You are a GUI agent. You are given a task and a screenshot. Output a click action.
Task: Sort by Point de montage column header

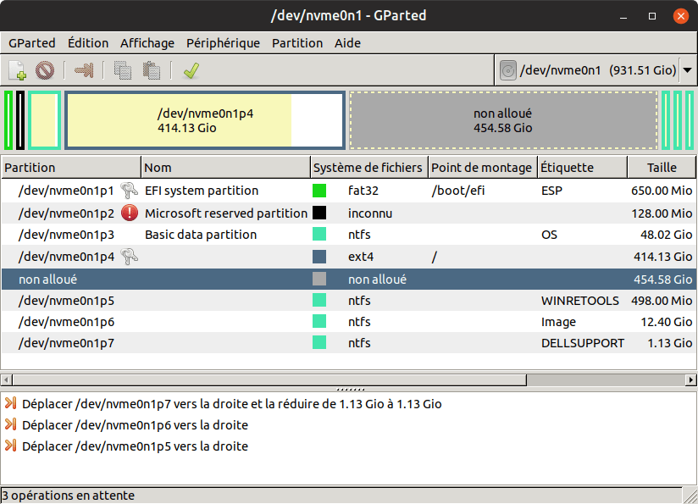tap(483, 168)
